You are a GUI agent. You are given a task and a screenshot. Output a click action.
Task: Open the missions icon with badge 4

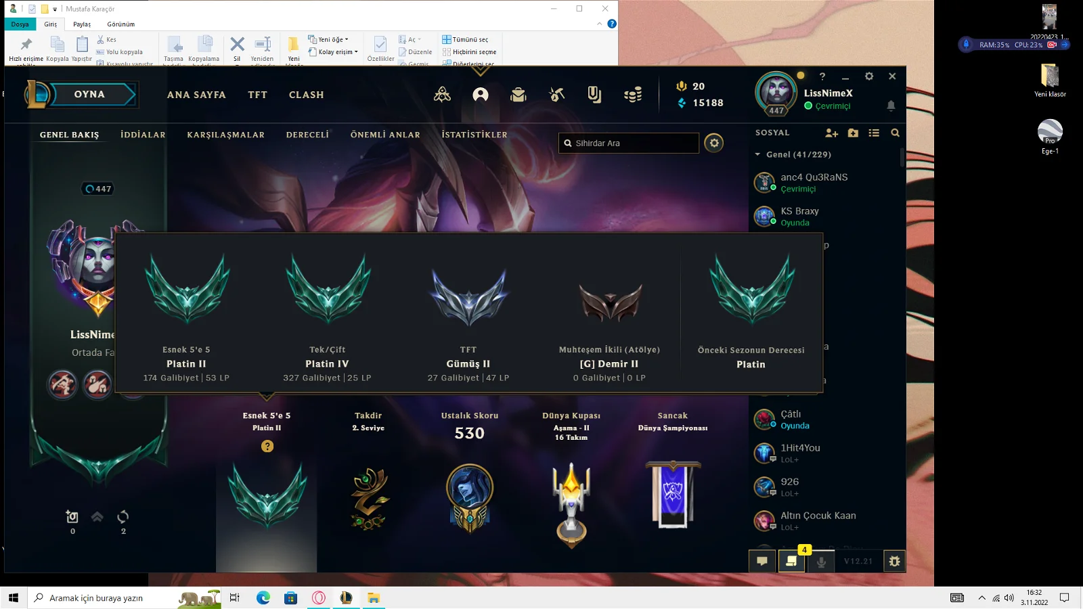[791, 561]
